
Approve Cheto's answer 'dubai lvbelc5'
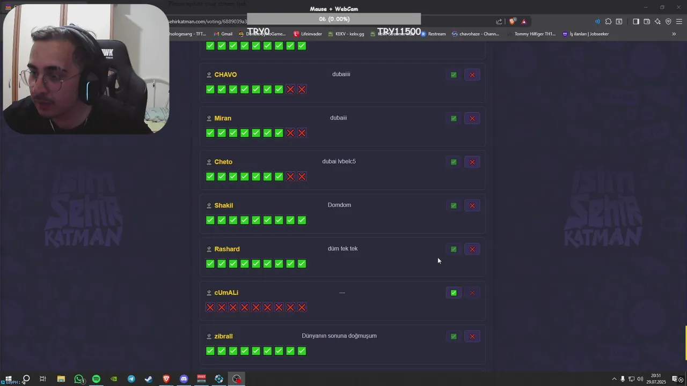click(454, 162)
